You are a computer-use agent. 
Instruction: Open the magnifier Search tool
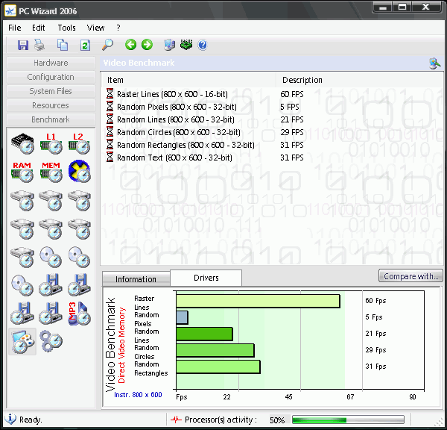coord(107,45)
